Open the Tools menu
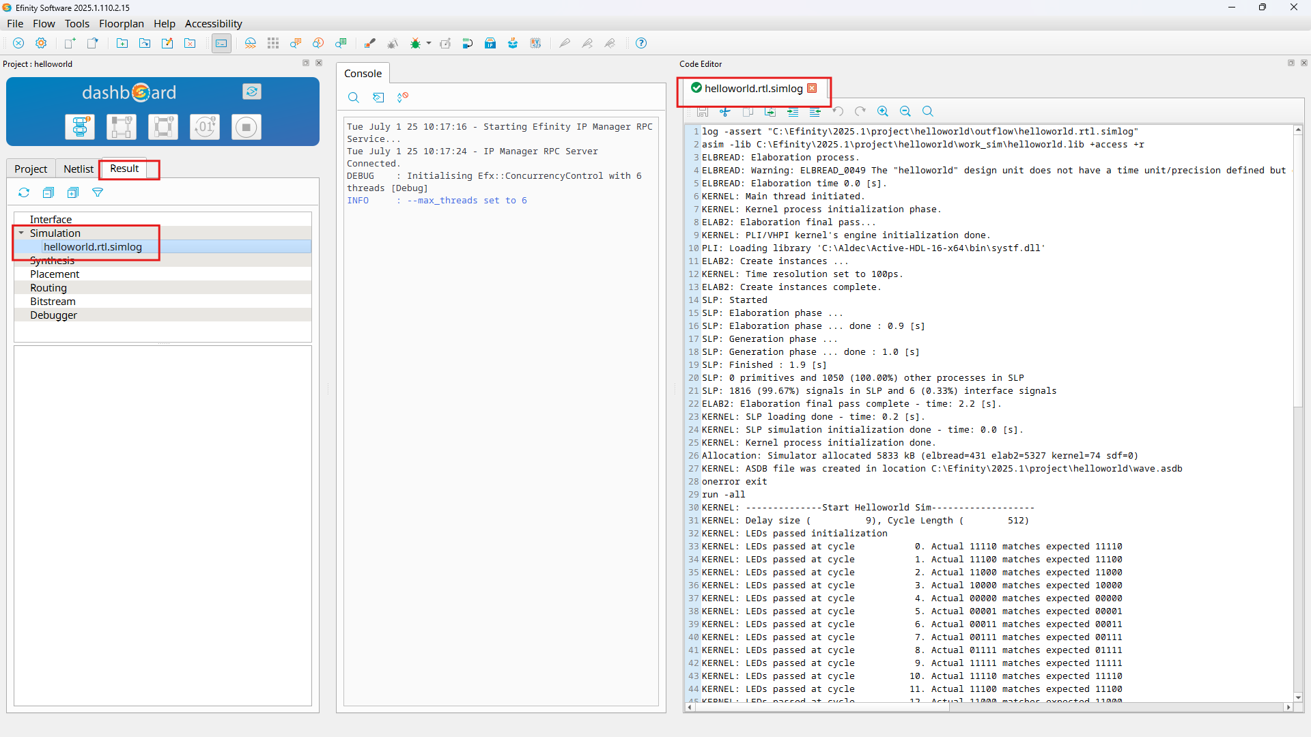1311x737 pixels. [77, 23]
